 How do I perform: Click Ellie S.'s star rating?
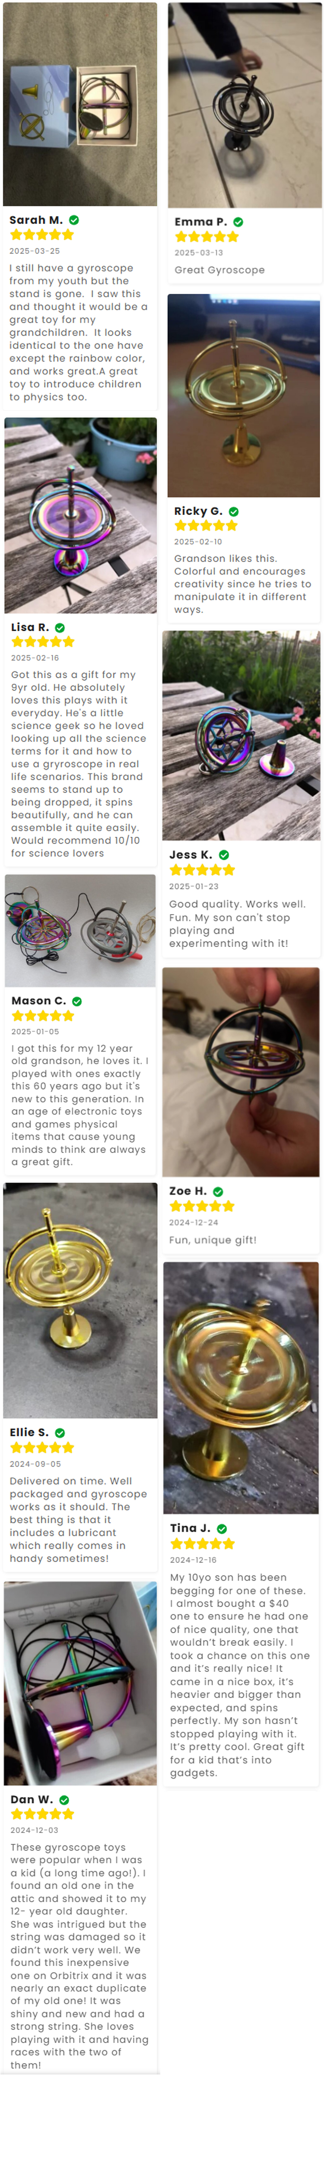pos(42,1448)
